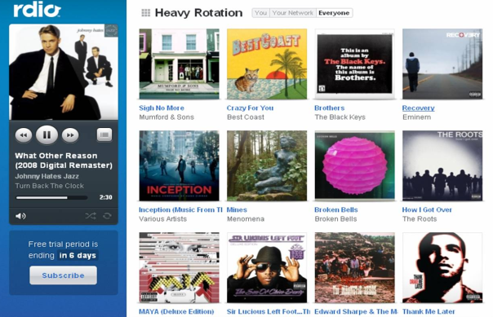493x317 pixels.
Task: Open the grid view icon beside Heavy Rotation
Action: [x=145, y=13]
